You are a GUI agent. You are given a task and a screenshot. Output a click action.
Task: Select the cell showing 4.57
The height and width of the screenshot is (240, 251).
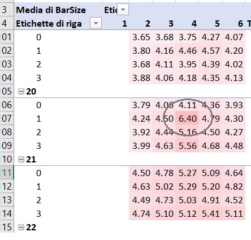(210, 50)
